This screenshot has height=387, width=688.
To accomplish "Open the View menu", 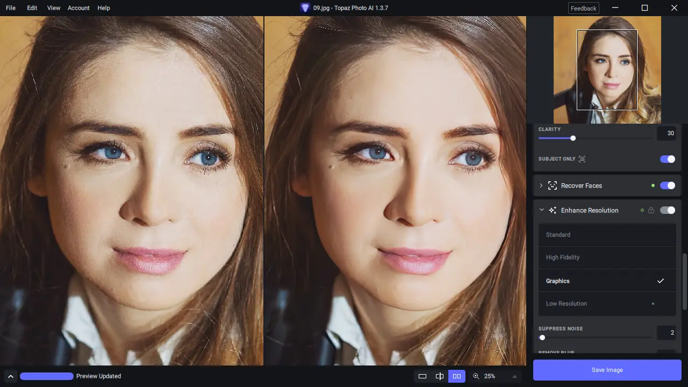I will pyautogui.click(x=54, y=8).
